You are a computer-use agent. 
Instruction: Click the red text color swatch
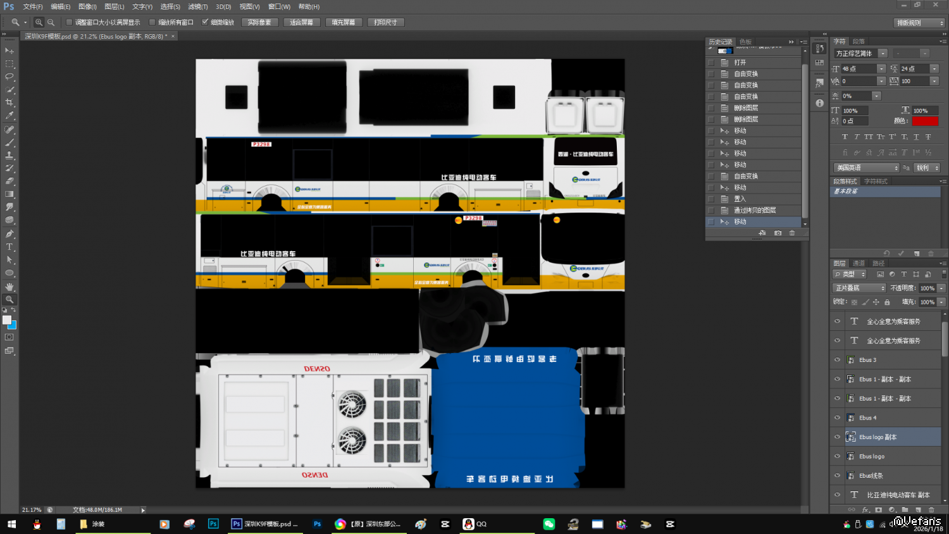pyautogui.click(x=924, y=121)
